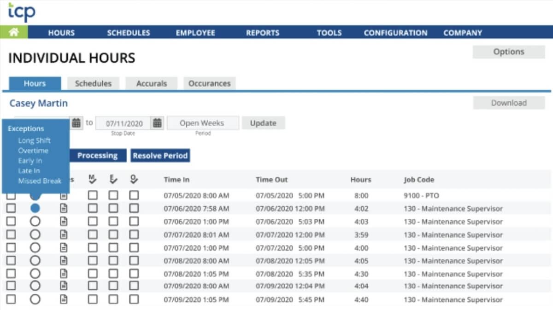Click the E approval column header icon
This screenshot has width=553, height=310.
click(113, 180)
